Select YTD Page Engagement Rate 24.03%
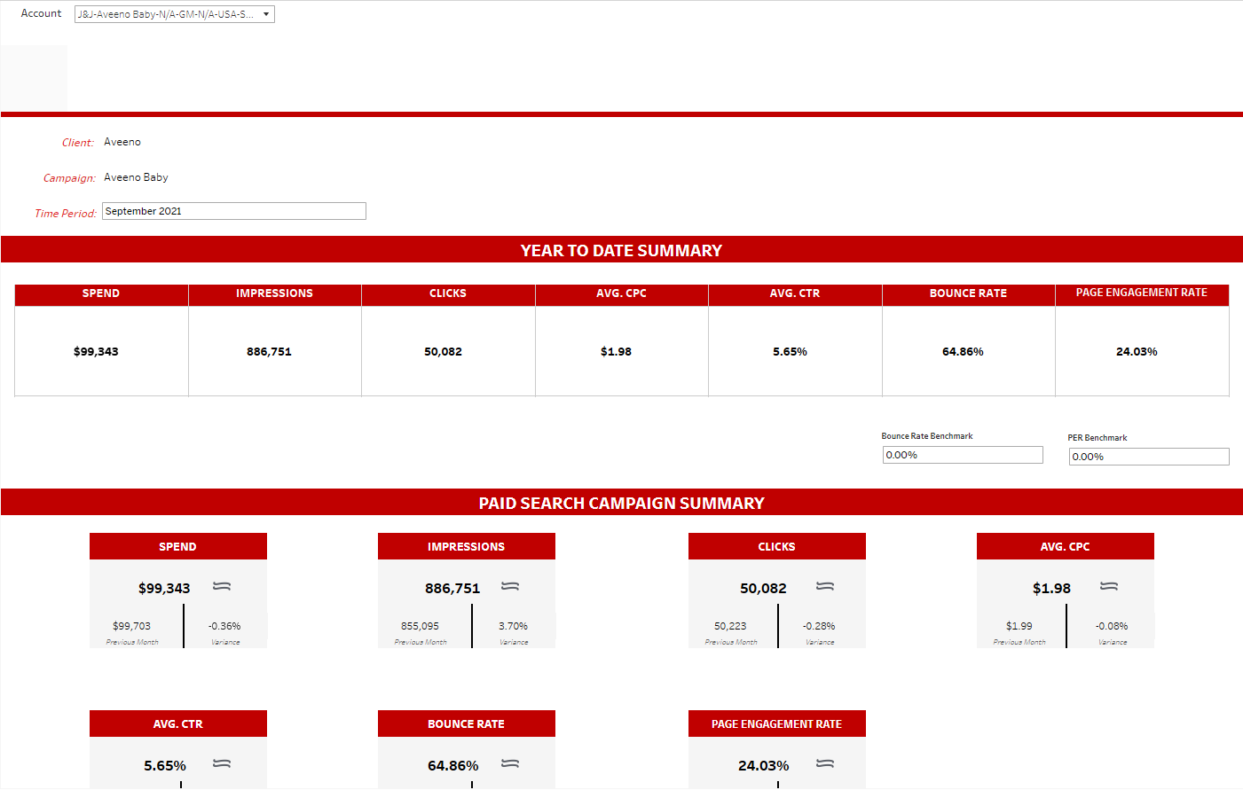Viewport: 1243px width, 790px height. (1137, 352)
